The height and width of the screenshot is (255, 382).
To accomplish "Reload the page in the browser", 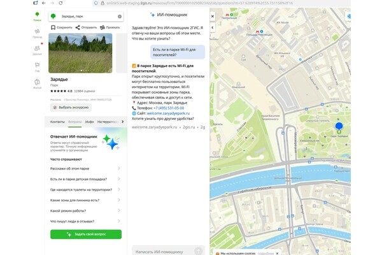I will click(60, 3).
